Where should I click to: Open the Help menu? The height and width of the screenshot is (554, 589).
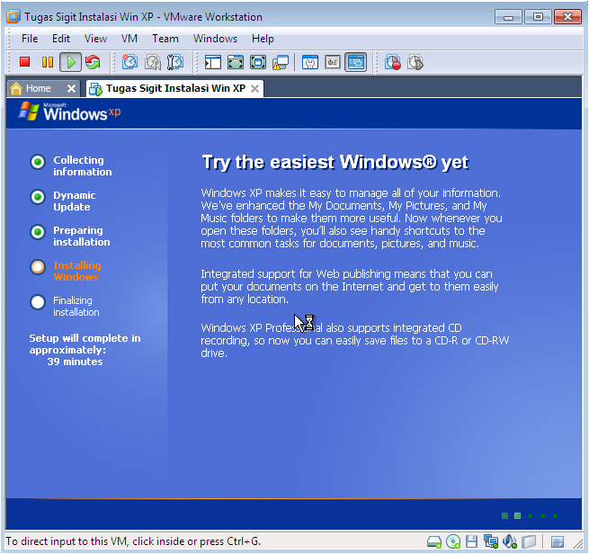click(263, 39)
